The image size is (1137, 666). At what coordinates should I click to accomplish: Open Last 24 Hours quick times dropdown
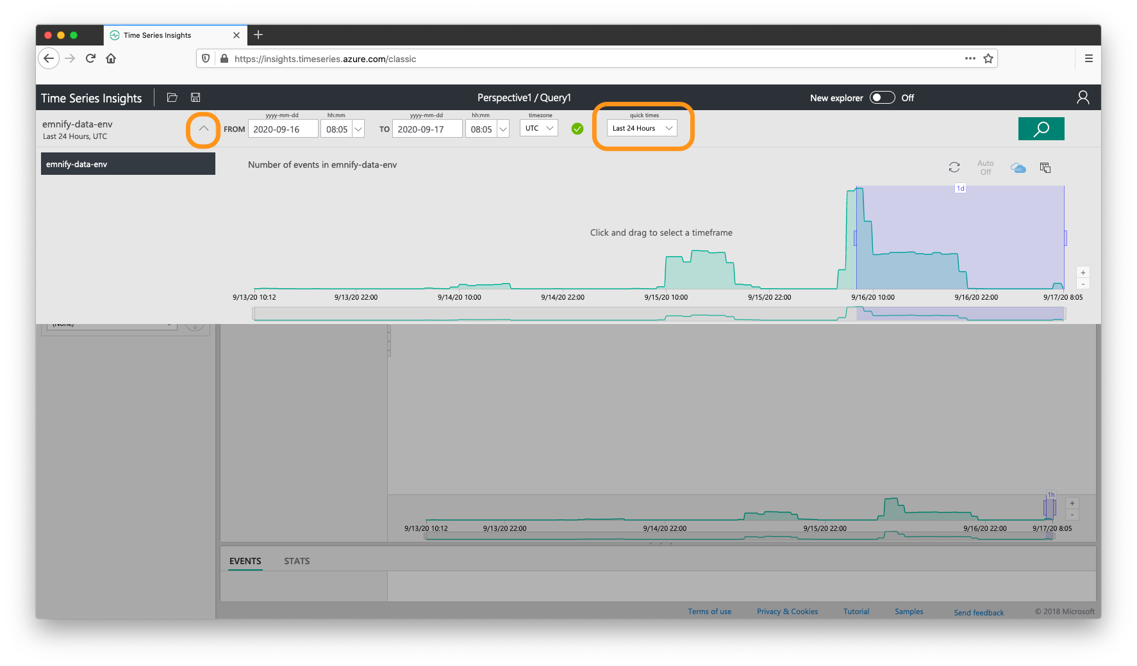tap(642, 128)
